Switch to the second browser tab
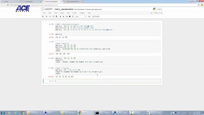Image resolution: width=204 pixels, height=115 pixels. 32,2
